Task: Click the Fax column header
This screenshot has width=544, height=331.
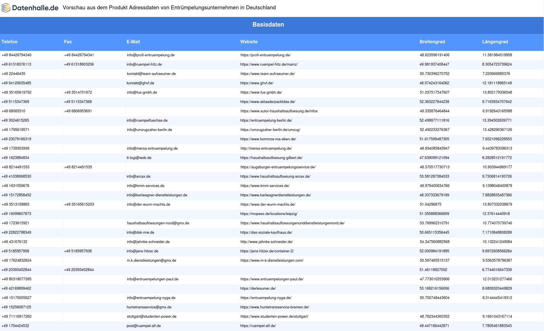Action: [x=68, y=42]
